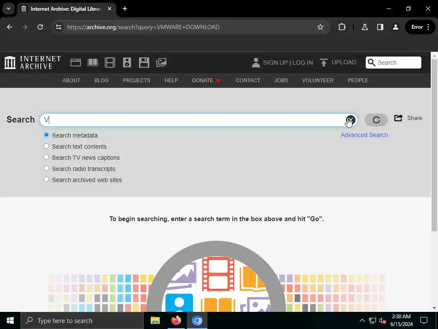Click the UPLOAD link text
The image size is (438, 329).
[344, 62]
